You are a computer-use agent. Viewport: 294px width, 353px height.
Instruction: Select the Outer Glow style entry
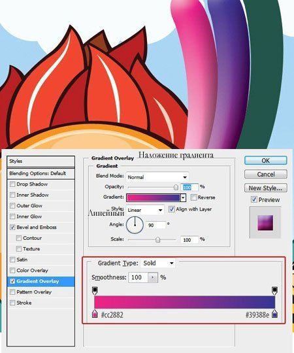[x=29, y=206]
